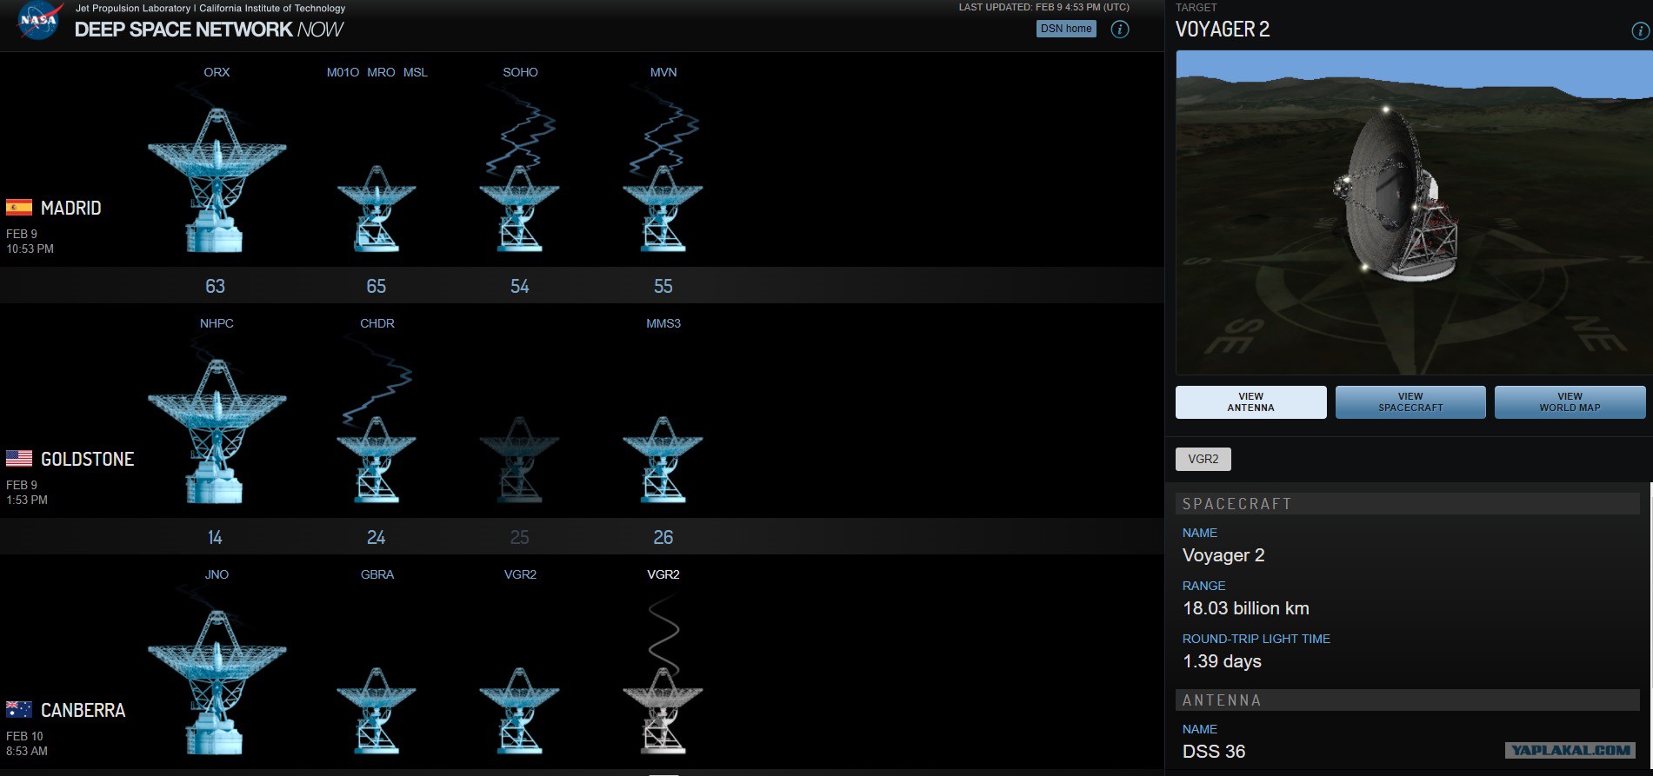Select the VGR2 spacecraft tab in target panel
Screen dimensions: 1653x776
point(1203,459)
